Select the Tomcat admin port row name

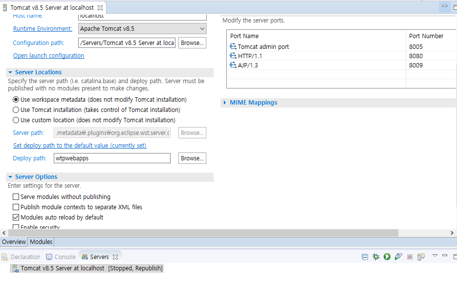[263, 46]
